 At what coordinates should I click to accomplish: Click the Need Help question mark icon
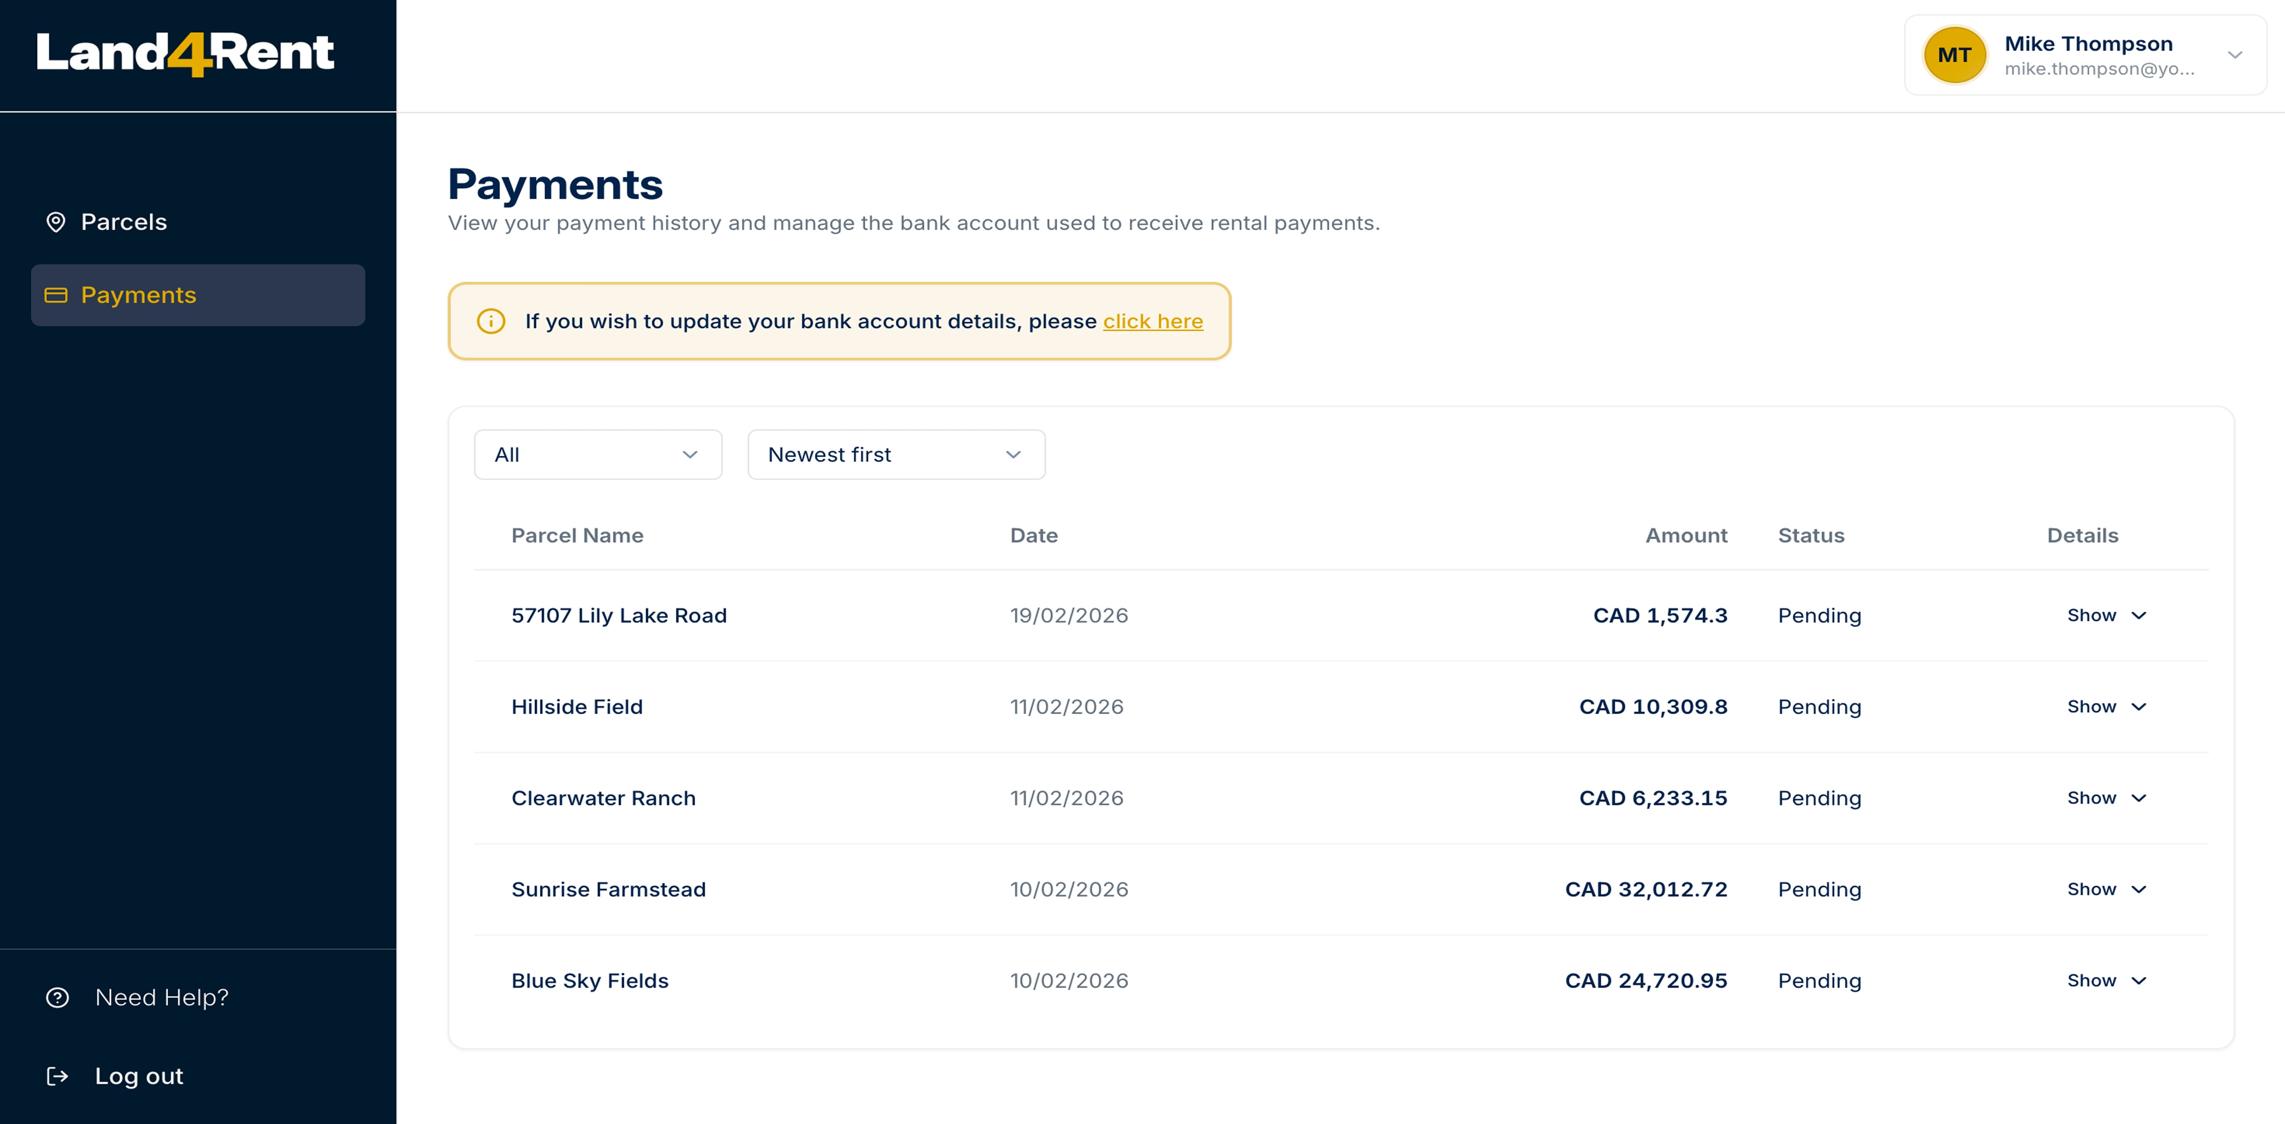point(58,998)
